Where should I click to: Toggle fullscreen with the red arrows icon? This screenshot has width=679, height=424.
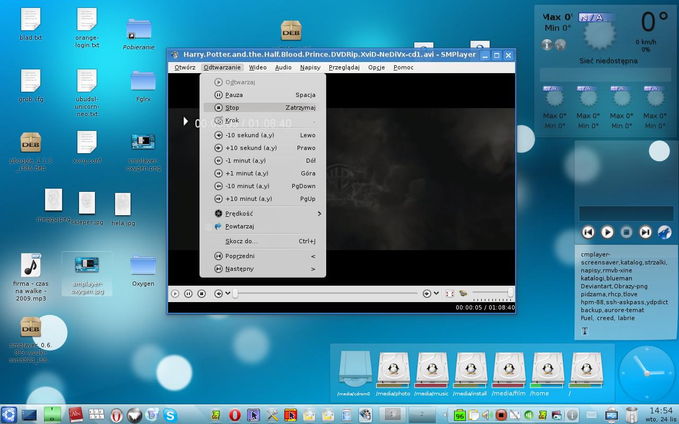click(x=450, y=294)
